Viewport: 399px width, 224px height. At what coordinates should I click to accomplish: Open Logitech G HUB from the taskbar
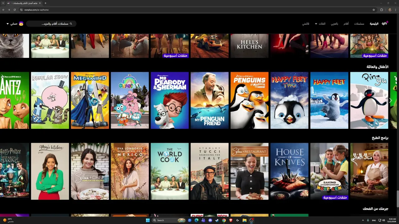(238, 220)
